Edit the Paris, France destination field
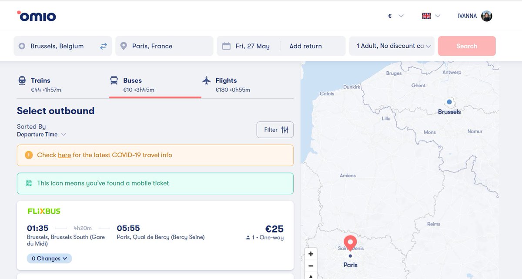Viewport: 522px width, 279px height. point(164,46)
